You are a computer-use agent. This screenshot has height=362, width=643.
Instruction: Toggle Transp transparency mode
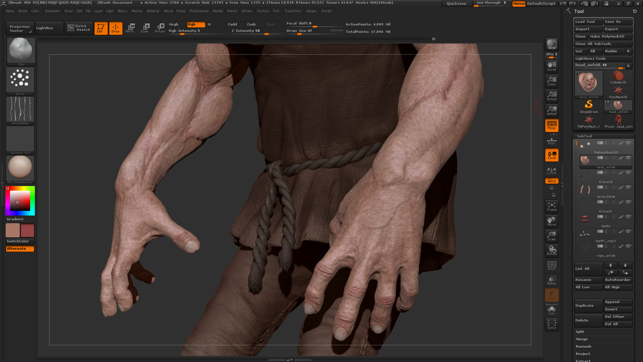pos(552,280)
